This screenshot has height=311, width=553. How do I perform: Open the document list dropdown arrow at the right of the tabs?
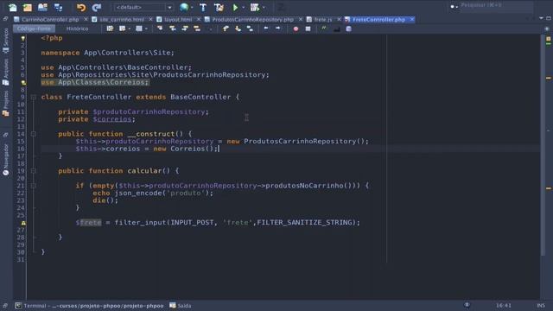(x=541, y=18)
